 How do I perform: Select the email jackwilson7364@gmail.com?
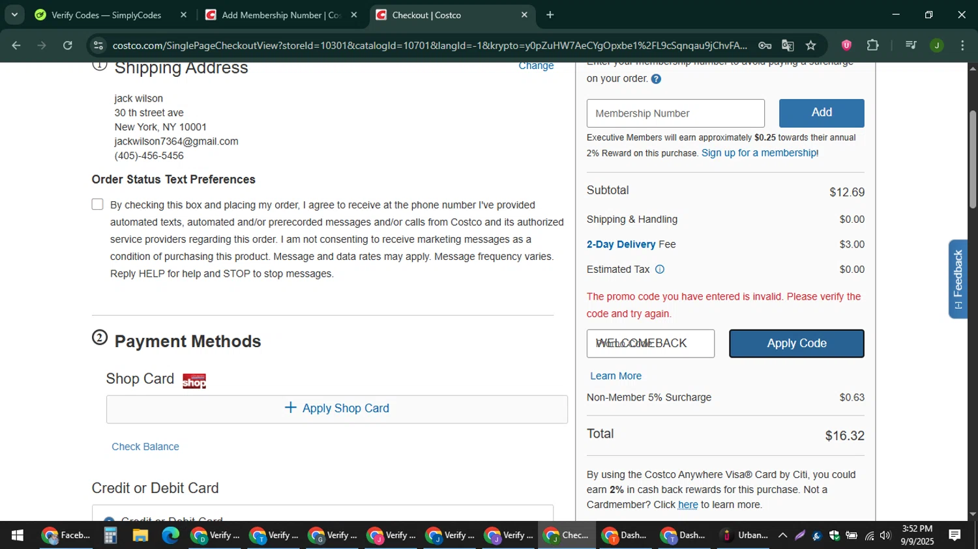177,141
